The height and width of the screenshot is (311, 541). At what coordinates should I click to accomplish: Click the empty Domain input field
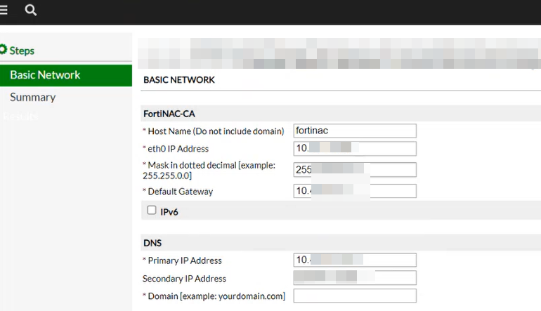[x=355, y=296]
